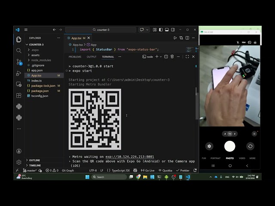Click the Windows taskbar Search box
The width and height of the screenshot is (275, 206).
[109, 177]
